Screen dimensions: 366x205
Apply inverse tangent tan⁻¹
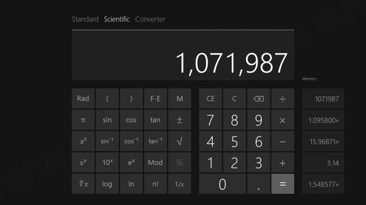pos(155,141)
